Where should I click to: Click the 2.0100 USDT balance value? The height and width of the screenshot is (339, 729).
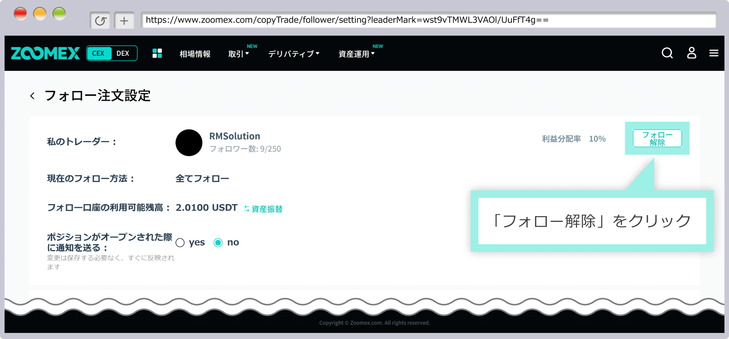click(x=206, y=208)
